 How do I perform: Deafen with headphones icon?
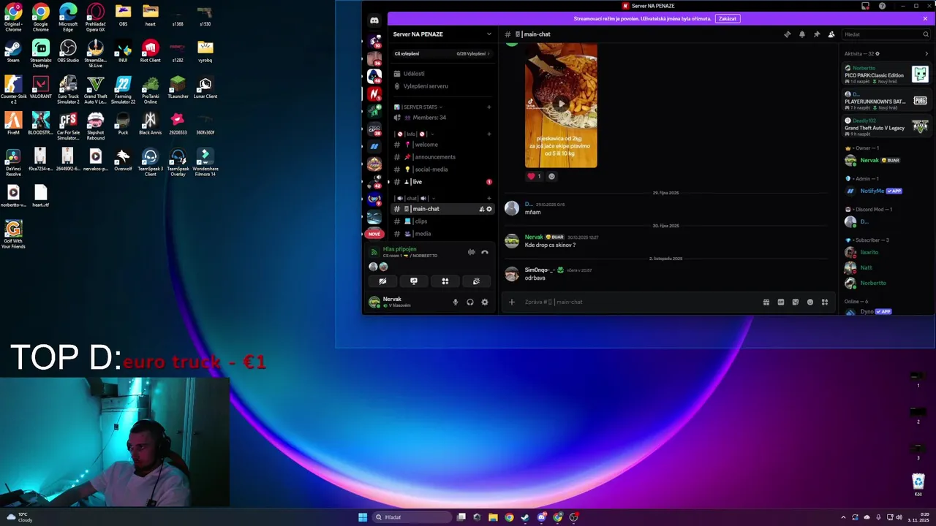[469, 302]
